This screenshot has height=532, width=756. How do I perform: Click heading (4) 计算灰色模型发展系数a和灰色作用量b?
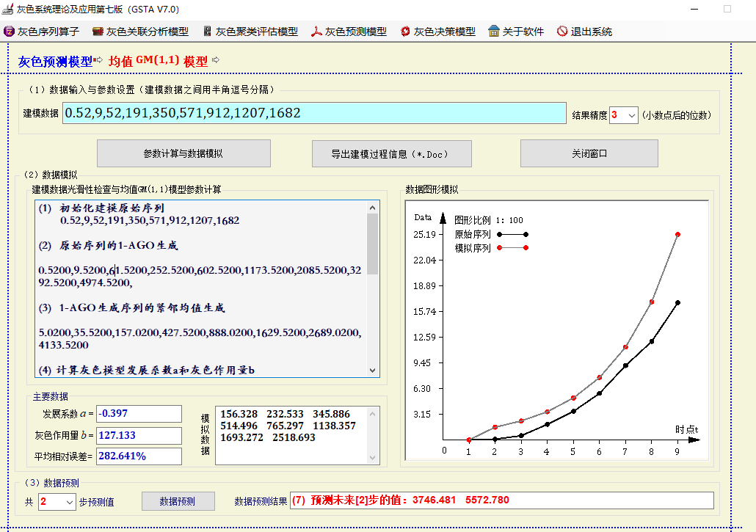(147, 370)
